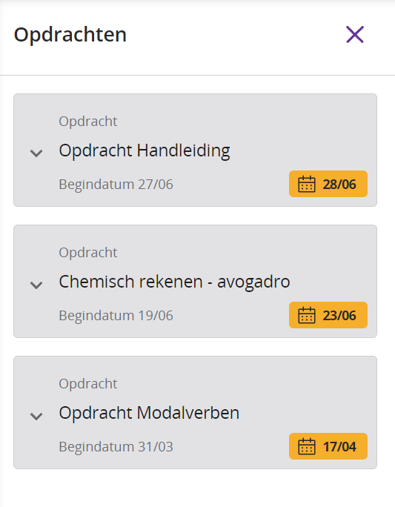Close the Opdrachten panel
This screenshot has height=507, width=395.
[355, 35]
